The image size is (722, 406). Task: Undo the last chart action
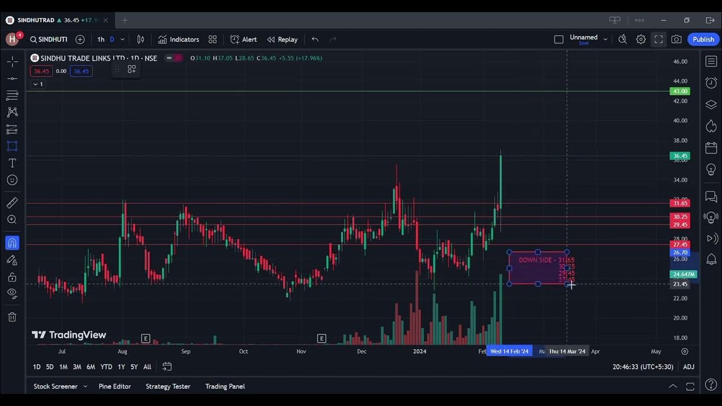315,39
